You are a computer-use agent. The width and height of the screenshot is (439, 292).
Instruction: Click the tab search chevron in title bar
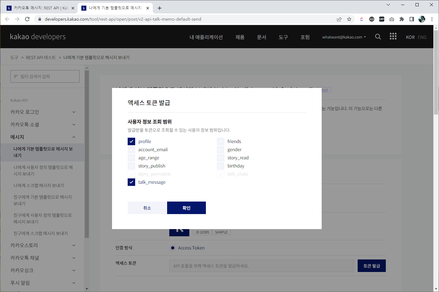pos(388,5)
